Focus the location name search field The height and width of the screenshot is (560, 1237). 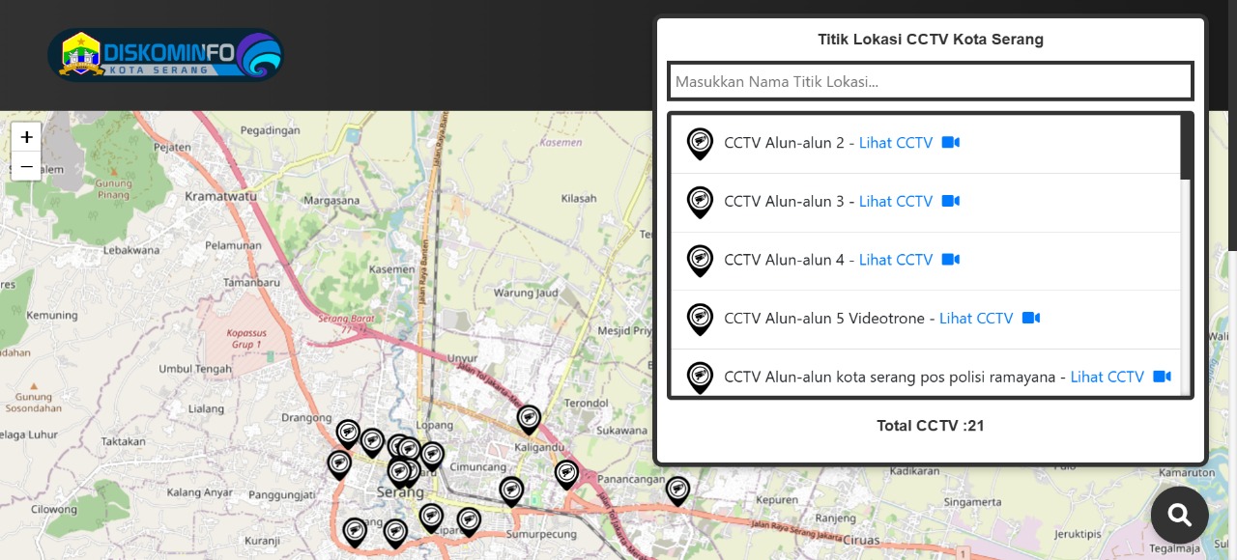pyautogui.click(x=930, y=81)
